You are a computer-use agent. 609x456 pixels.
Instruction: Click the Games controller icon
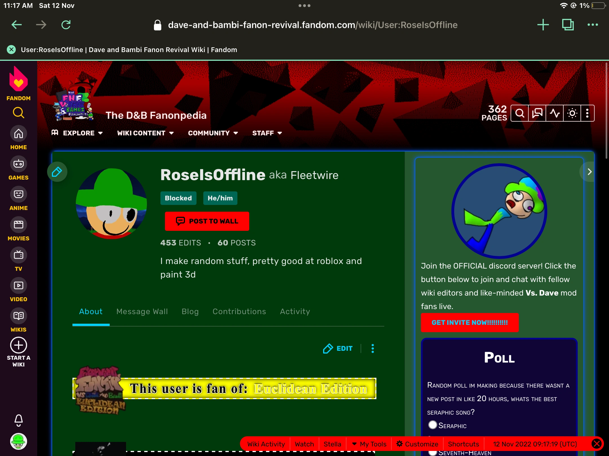(x=18, y=164)
